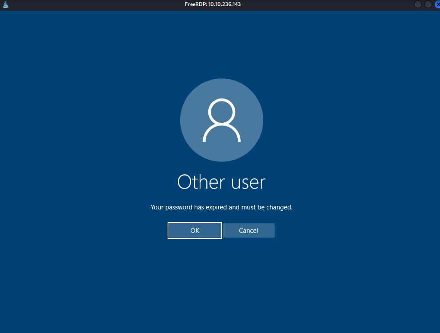Screen dimensions: 440x333
Task: Click the word "expired" in the message
Action: pos(216,207)
